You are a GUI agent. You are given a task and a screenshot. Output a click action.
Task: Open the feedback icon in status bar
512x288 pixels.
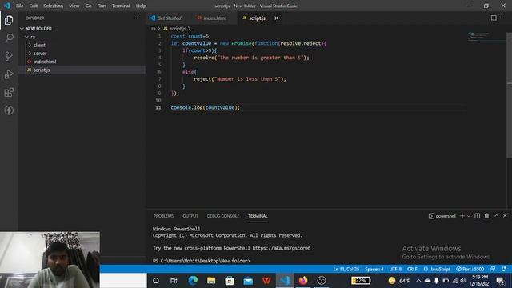tap(493, 269)
